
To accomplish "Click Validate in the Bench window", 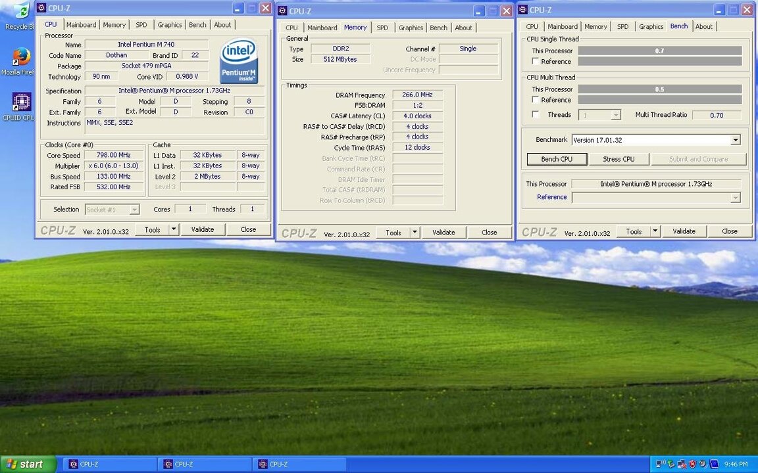I will (684, 231).
